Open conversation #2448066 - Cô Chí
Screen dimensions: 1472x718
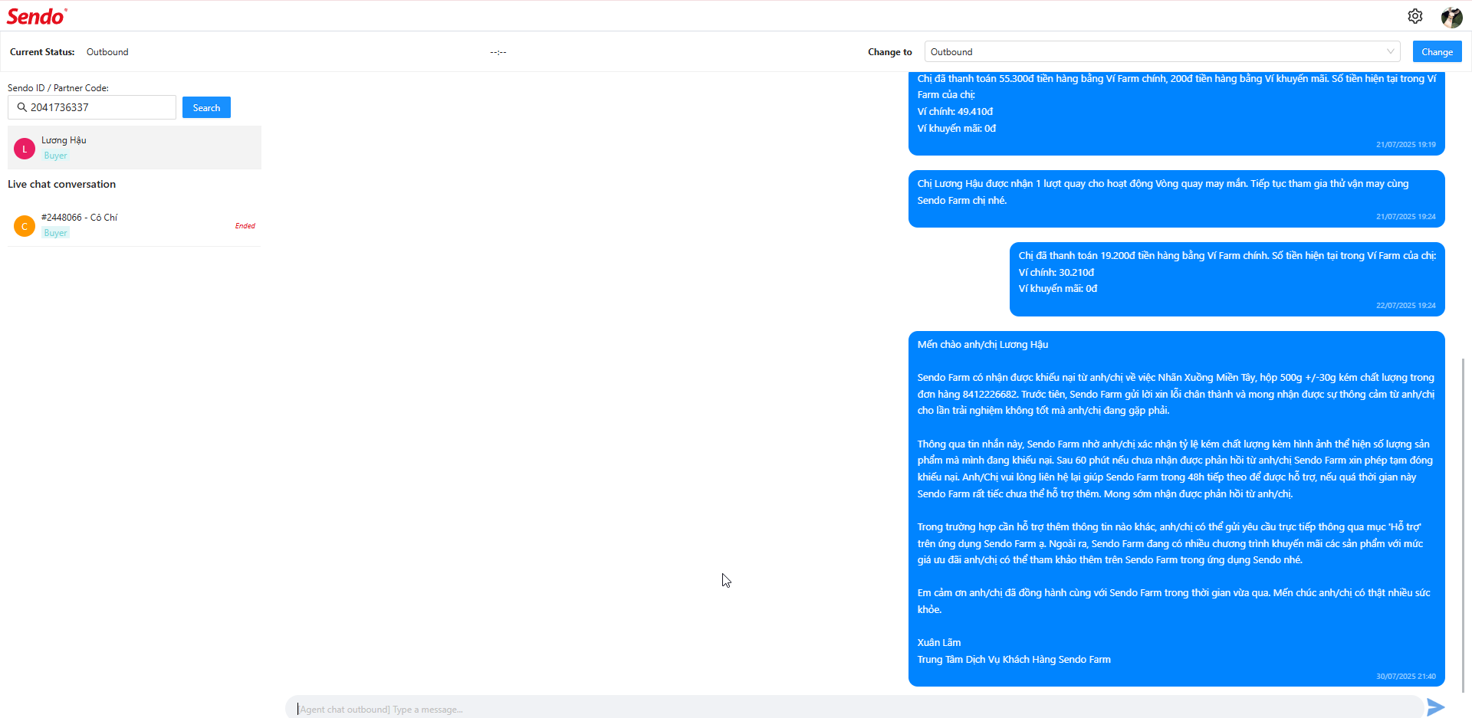click(x=134, y=225)
